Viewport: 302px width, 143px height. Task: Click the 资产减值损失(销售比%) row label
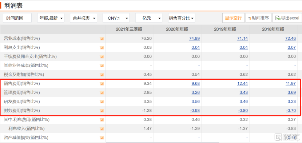pos(26,138)
